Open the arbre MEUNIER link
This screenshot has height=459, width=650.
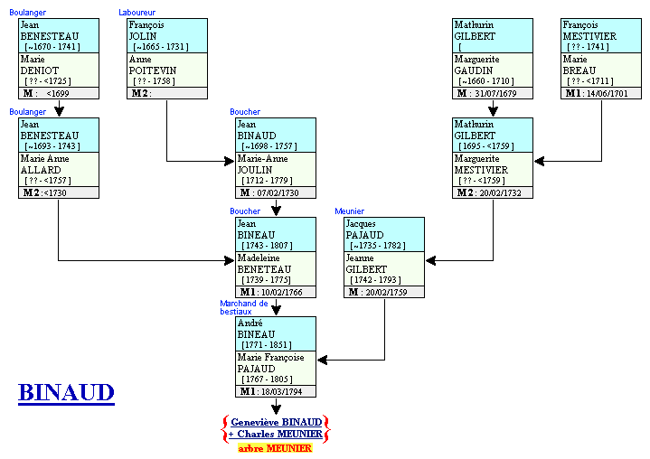click(275, 448)
